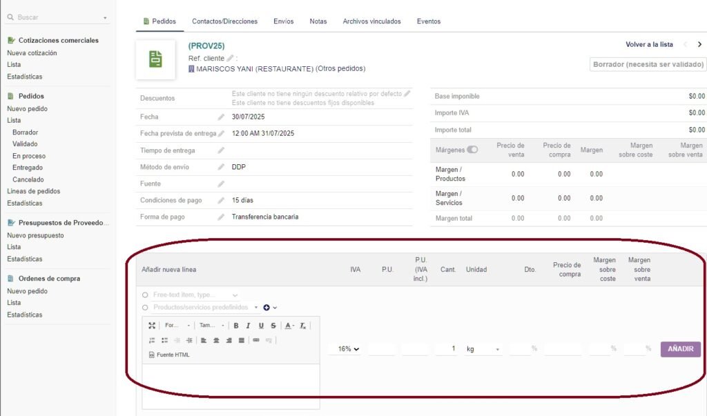
Task: Insert a numbered list in the editor
Action: point(153,340)
